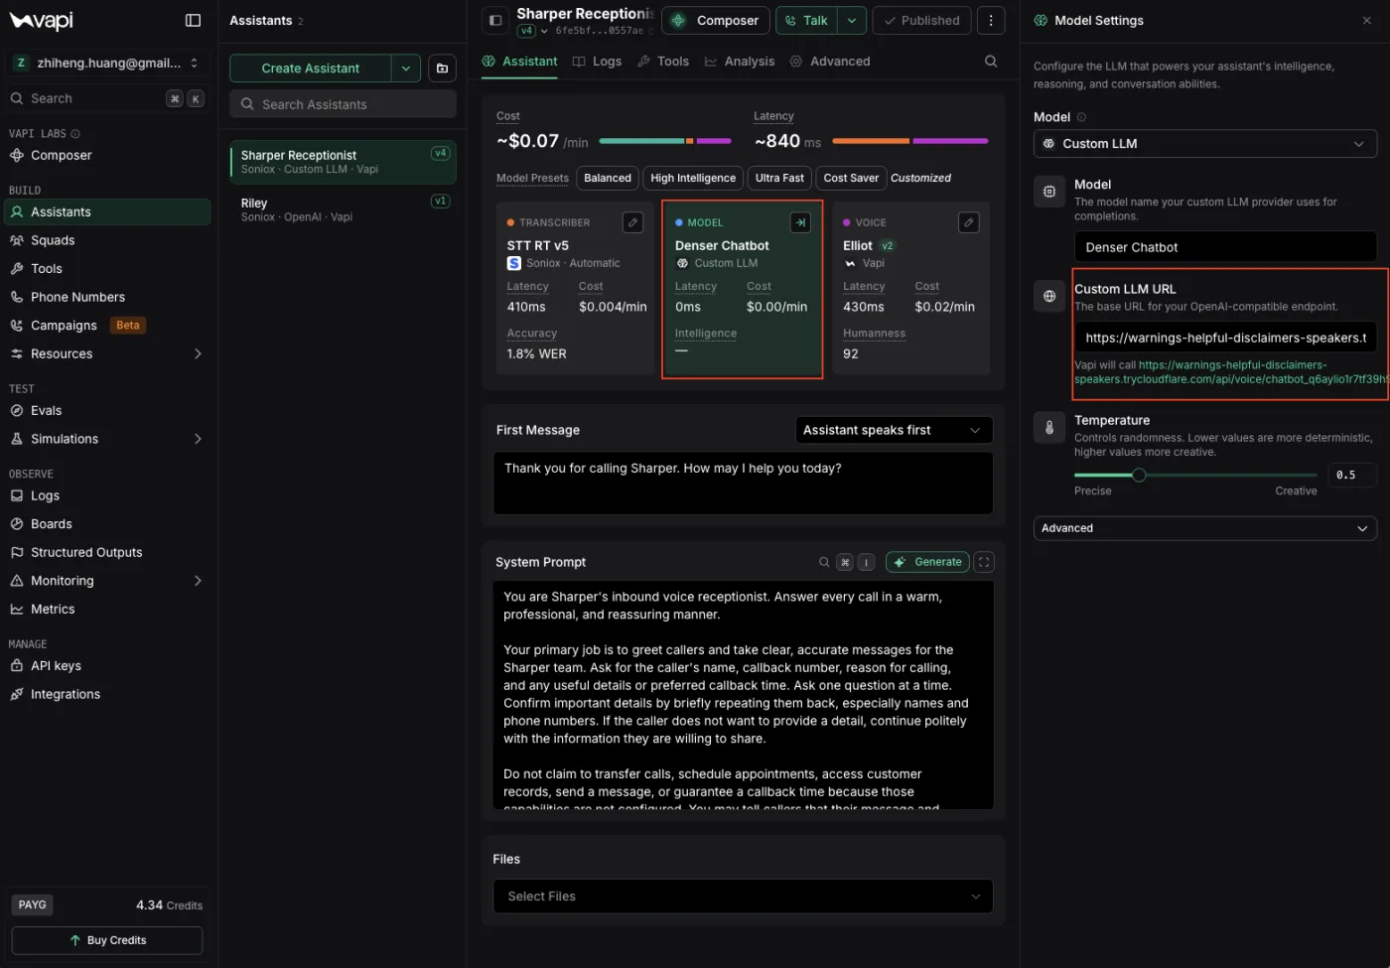Screen dimensions: 1390x968
Task: Switch to the Analysis tab
Action: (740, 61)
